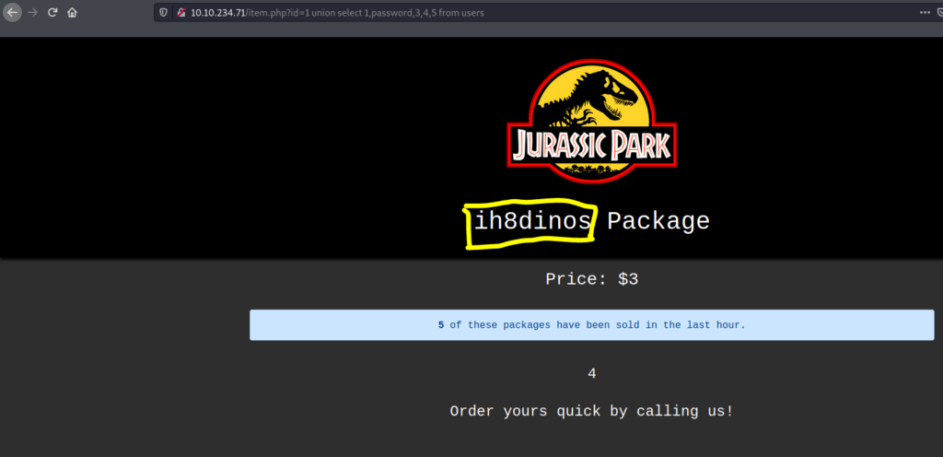Click the word Package in the heading
The width and height of the screenshot is (943, 457).
click(x=658, y=222)
